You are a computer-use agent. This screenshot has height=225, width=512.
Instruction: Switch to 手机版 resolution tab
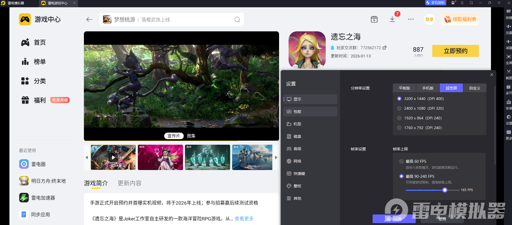coord(428,88)
